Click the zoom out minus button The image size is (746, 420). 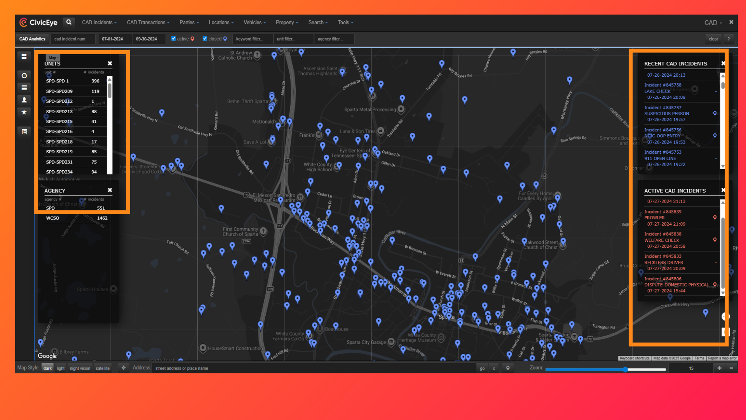click(731, 368)
